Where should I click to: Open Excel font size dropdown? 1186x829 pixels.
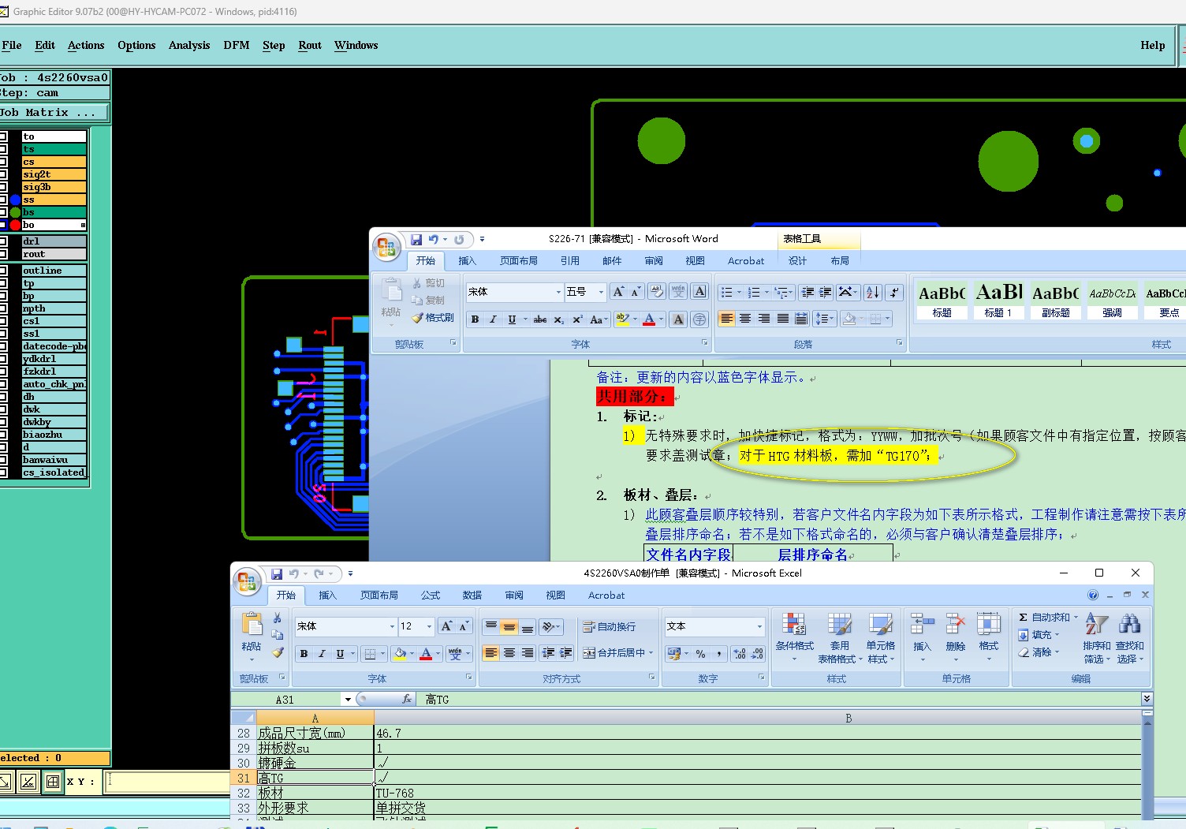point(429,626)
